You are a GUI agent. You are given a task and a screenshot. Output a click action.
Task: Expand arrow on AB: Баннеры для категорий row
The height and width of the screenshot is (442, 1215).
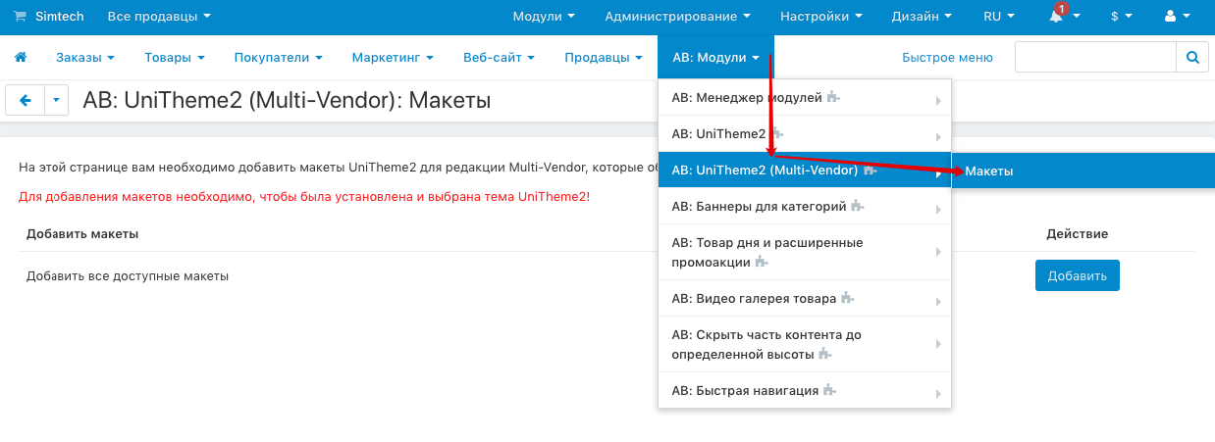(x=938, y=209)
